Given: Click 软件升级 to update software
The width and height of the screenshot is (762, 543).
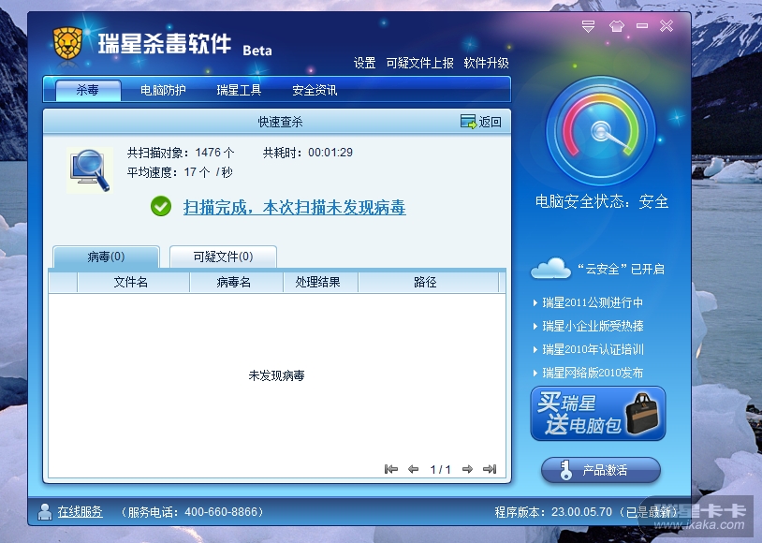Looking at the screenshot, I should (487, 63).
